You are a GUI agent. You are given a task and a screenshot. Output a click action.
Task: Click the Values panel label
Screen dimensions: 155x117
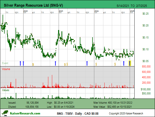(x=5, y=90)
